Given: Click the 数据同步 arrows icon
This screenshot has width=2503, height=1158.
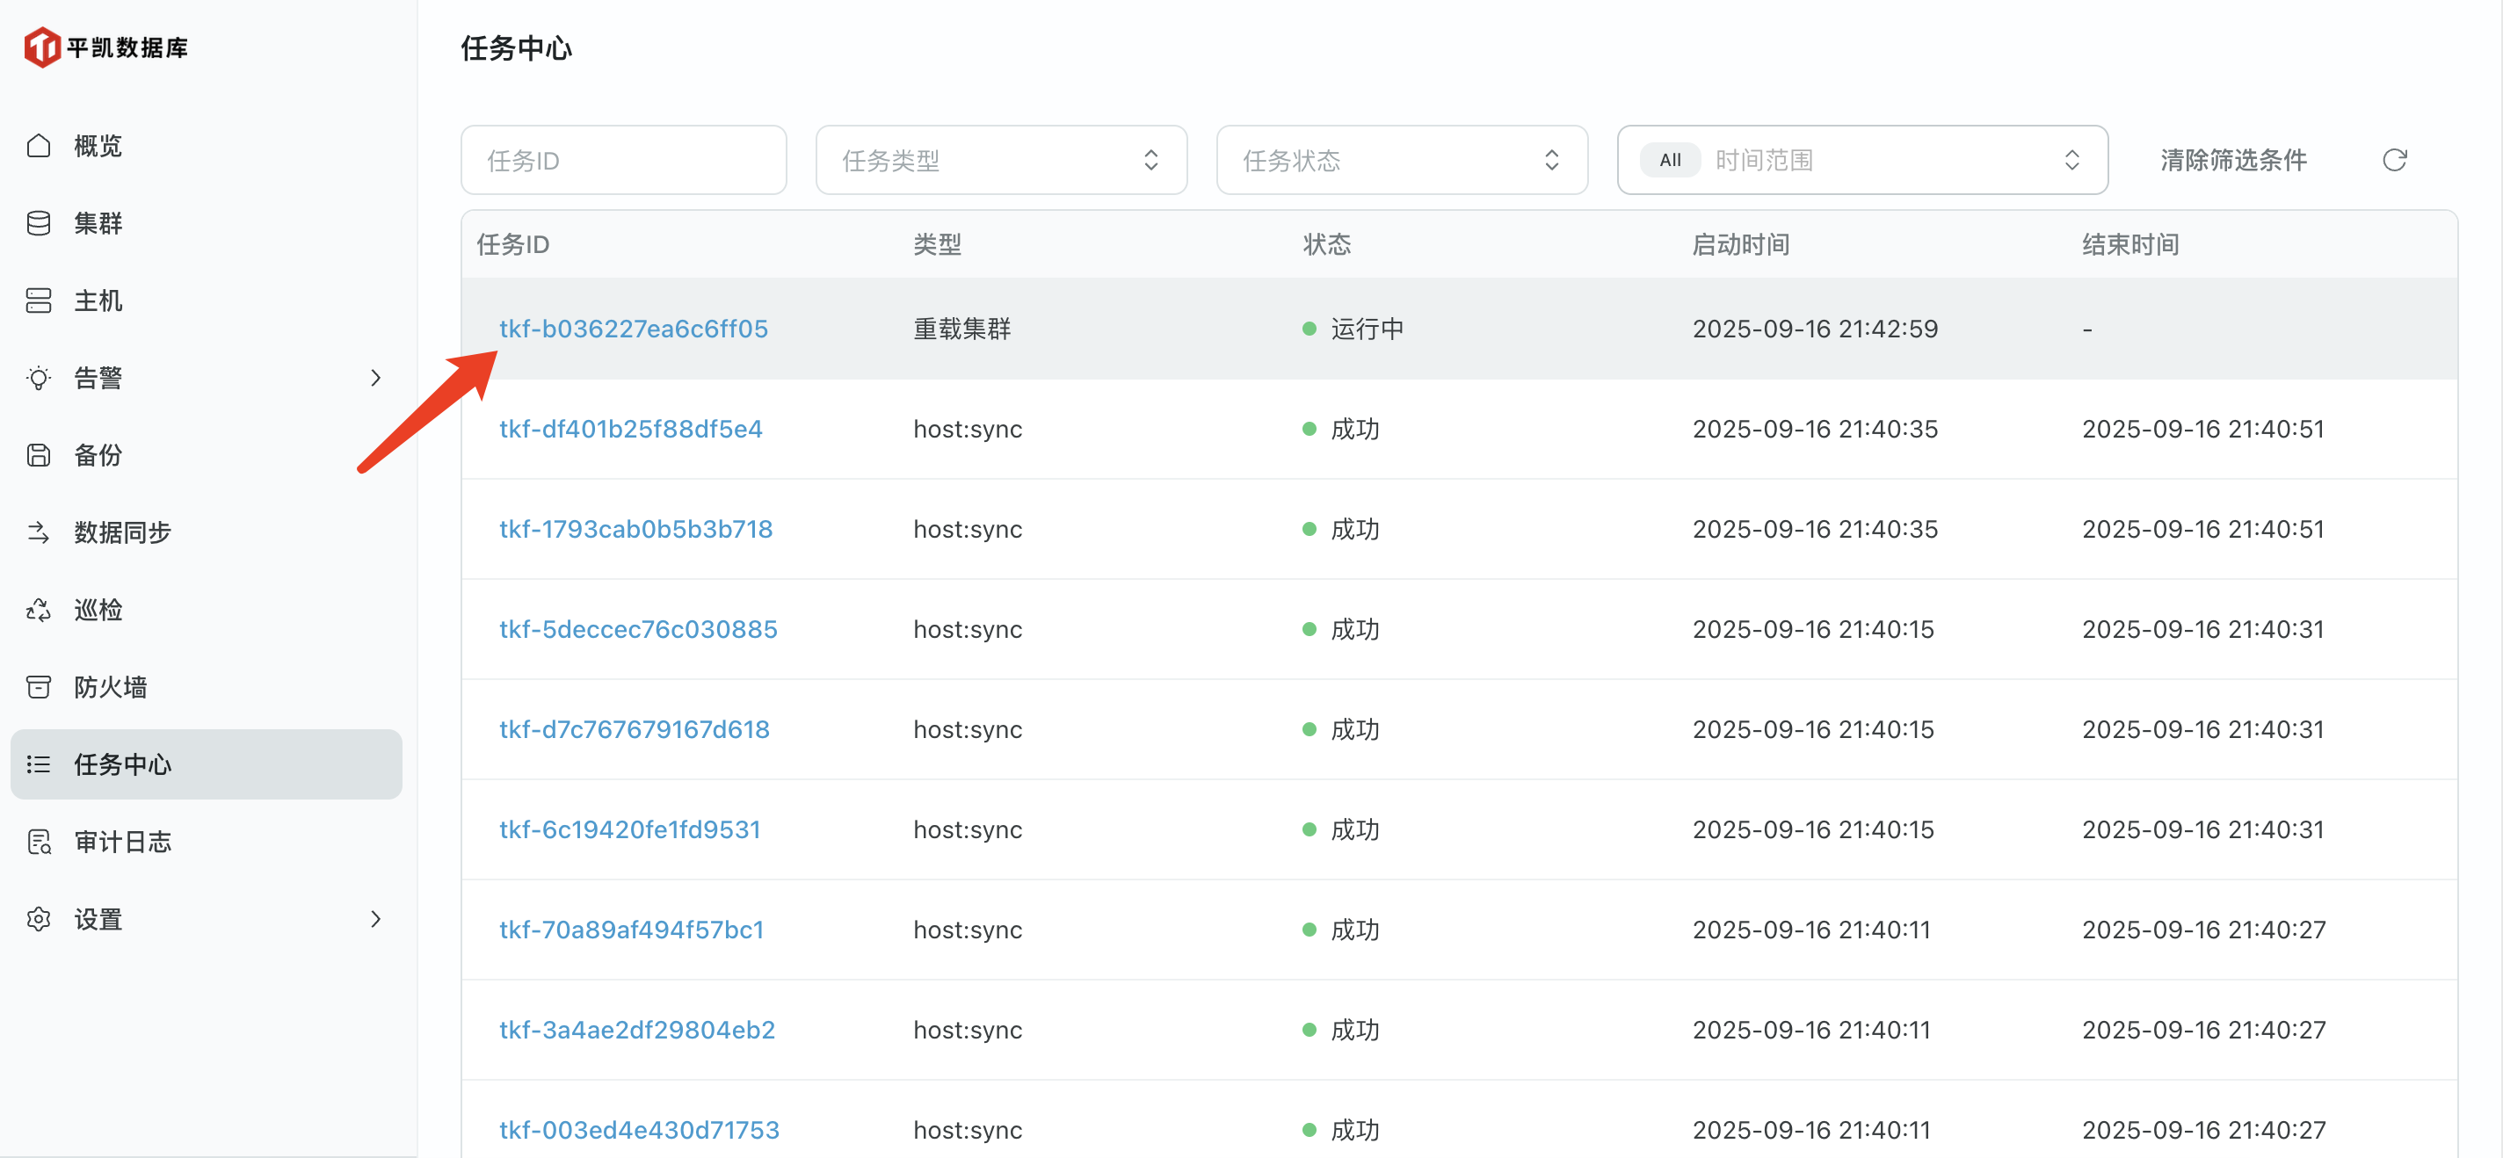Looking at the screenshot, I should [39, 532].
